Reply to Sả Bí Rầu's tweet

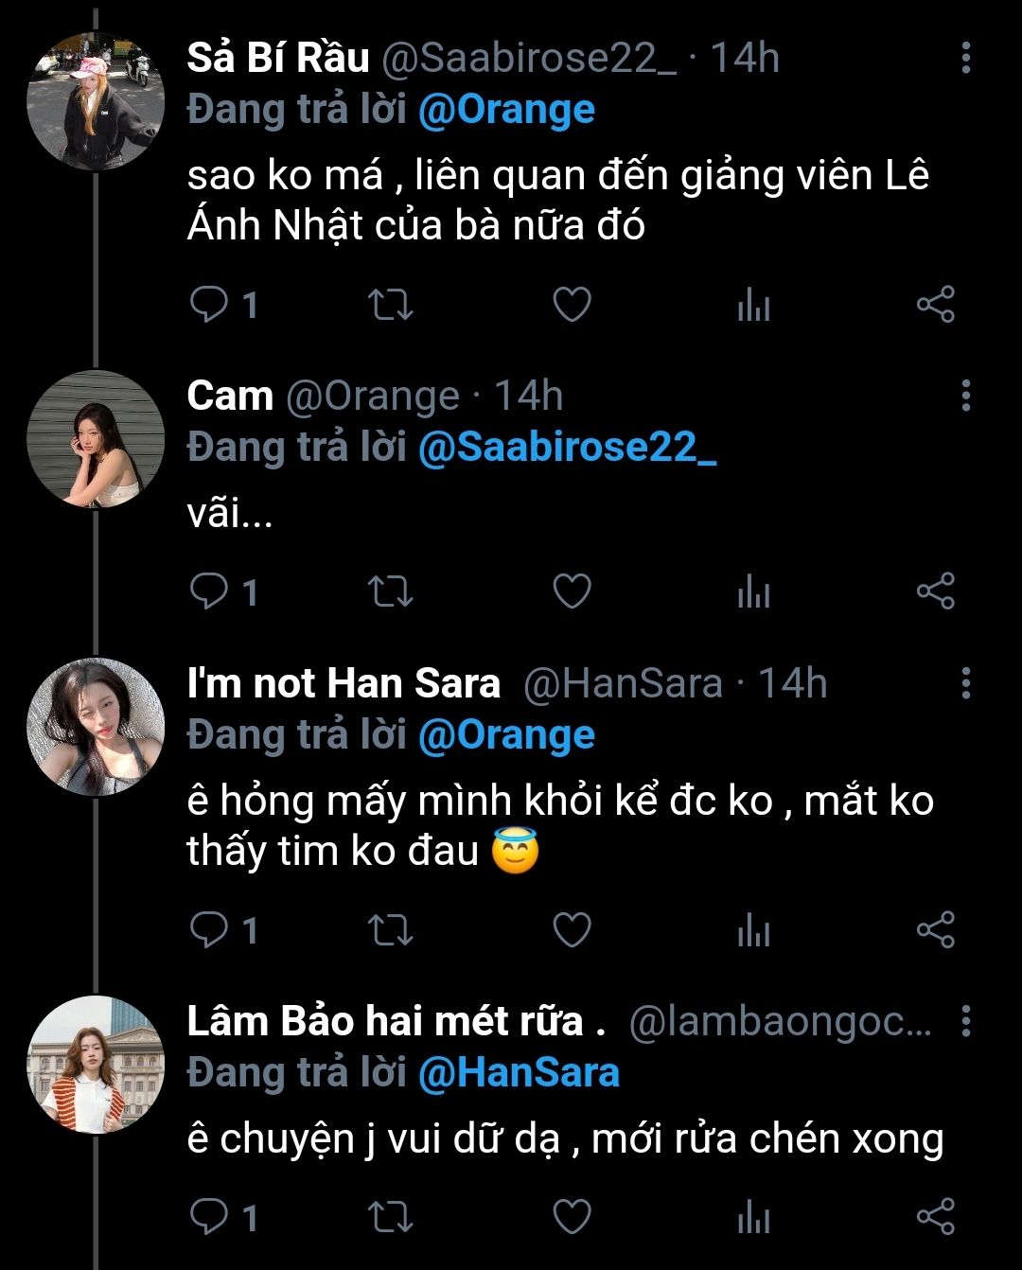point(210,305)
